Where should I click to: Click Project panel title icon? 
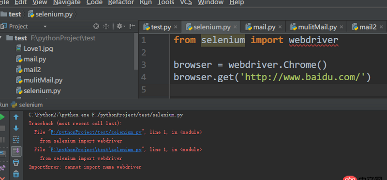[3, 26]
